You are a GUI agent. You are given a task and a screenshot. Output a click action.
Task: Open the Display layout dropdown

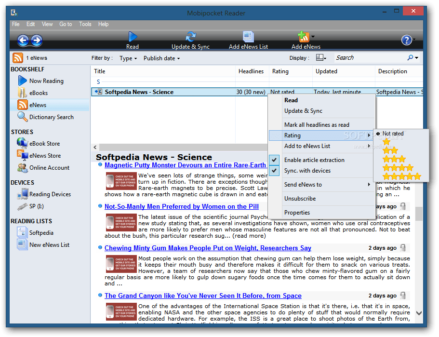click(321, 58)
